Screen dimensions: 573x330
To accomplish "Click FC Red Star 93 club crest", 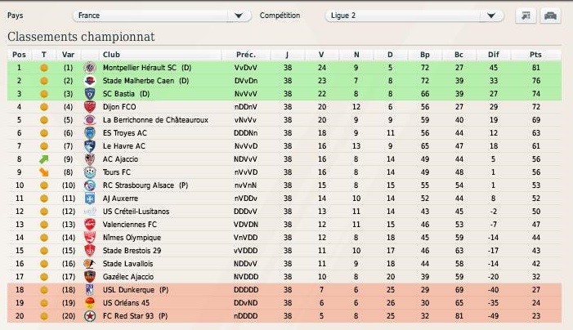I will point(90,316).
